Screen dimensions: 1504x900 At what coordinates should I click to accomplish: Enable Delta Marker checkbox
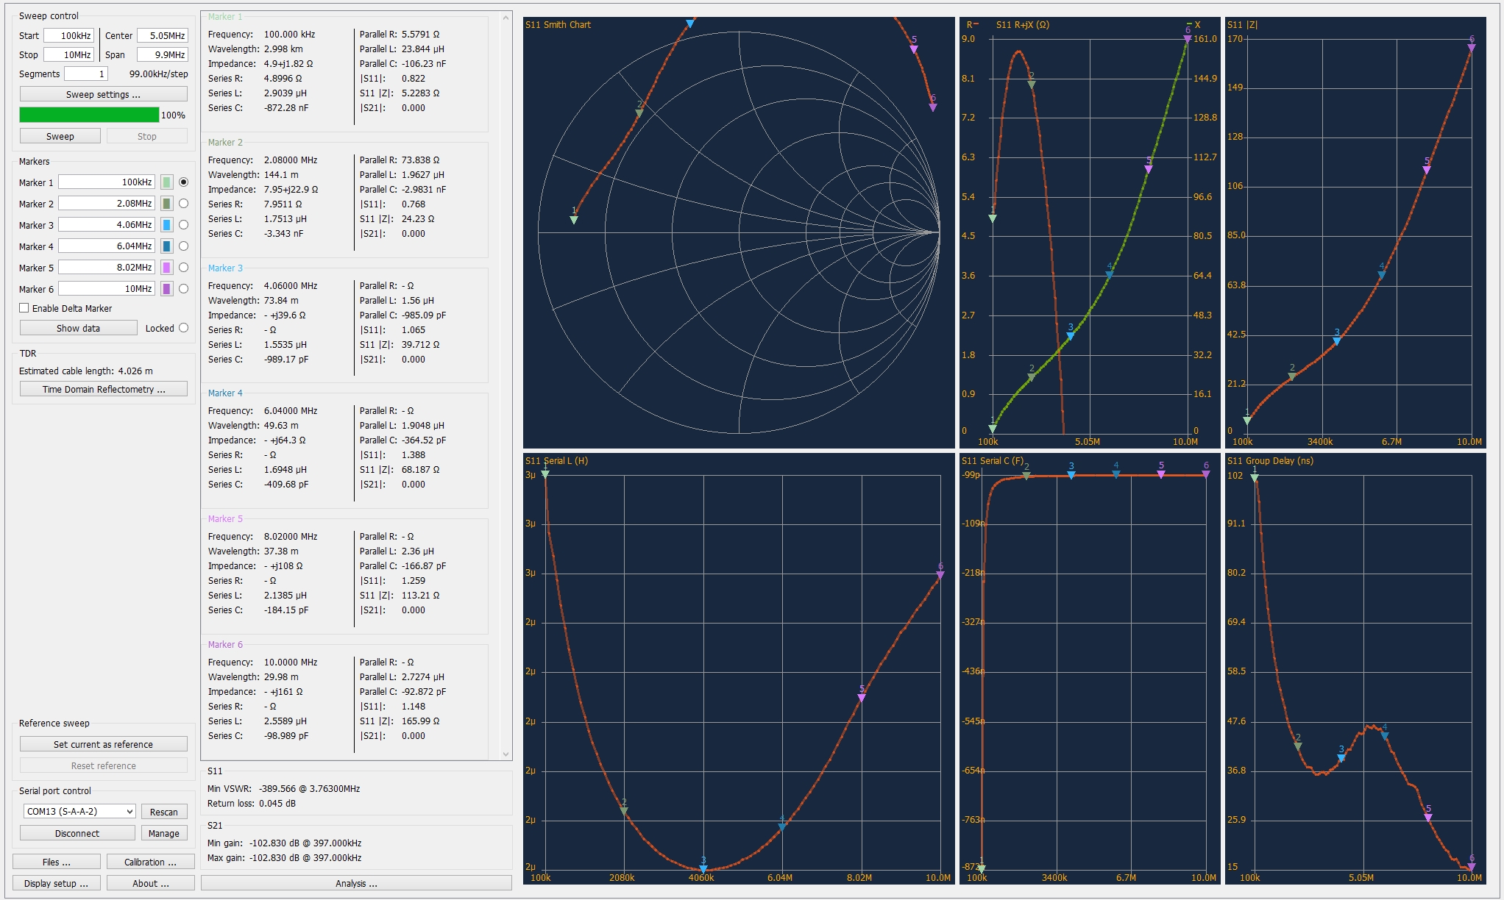tap(24, 308)
